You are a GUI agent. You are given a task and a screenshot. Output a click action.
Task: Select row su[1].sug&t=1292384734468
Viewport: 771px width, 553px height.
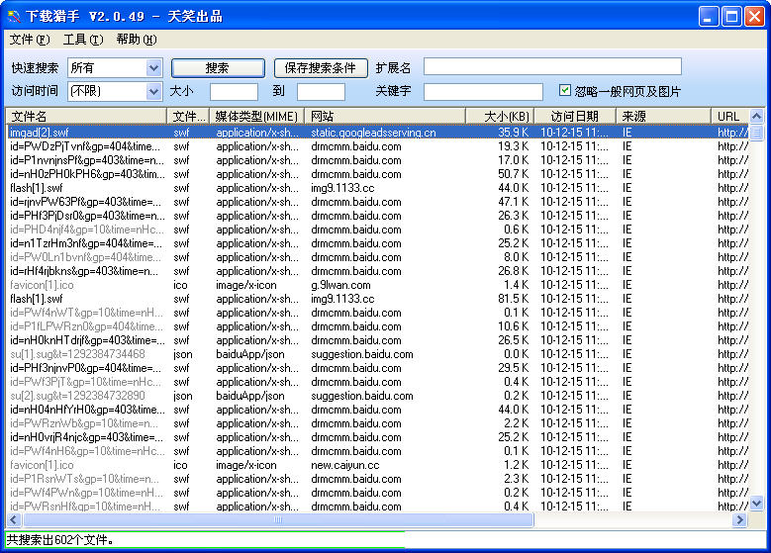[378, 354]
